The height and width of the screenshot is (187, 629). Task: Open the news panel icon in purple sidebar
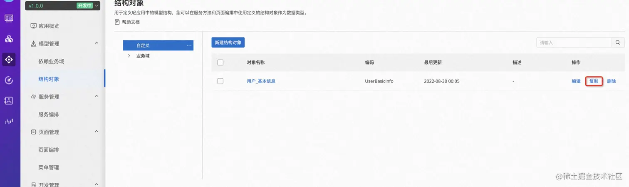tap(9, 18)
